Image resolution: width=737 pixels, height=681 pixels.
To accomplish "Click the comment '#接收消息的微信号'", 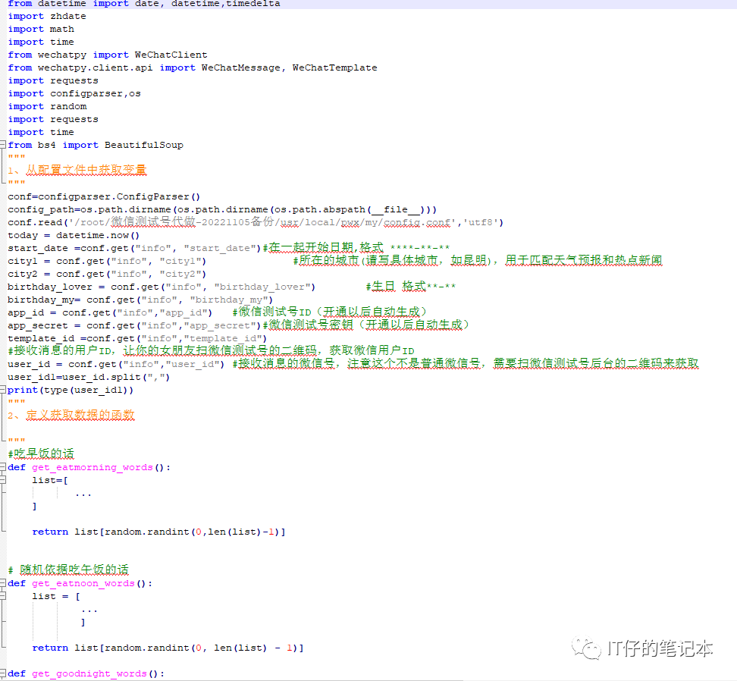I will (466, 363).
